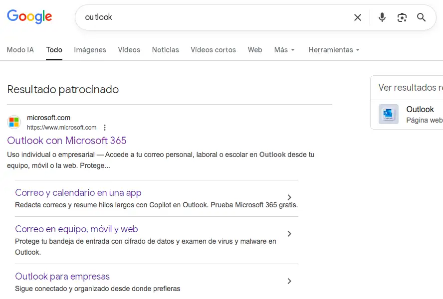Click the magnifying glass search button

[x=422, y=17]
